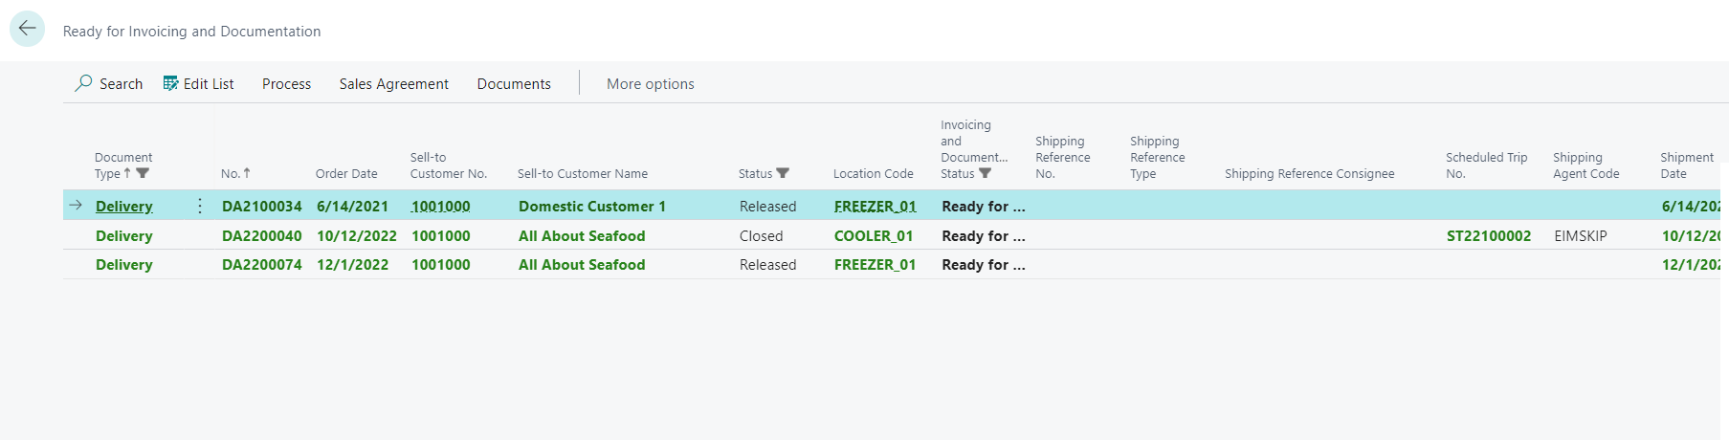Screen dimensions: 1729x440
Task: Open the three-dot row menu for DA2100034
Action: tap(200, 206)
